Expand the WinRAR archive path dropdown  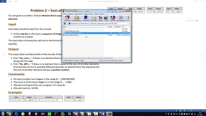(x=129, y=24)
